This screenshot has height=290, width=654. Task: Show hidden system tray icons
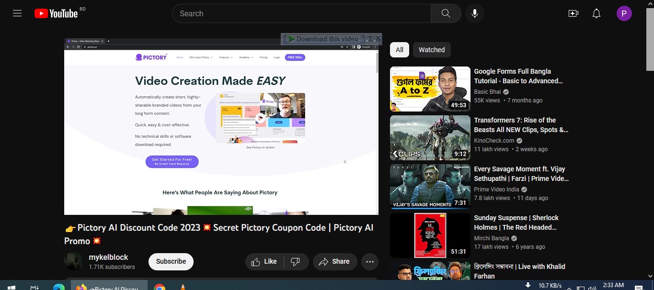[569, 288]
